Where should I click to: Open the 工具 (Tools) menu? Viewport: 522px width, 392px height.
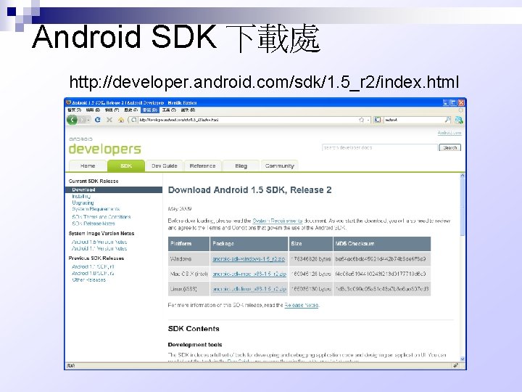pyautogui.click(x=169, y=110)
